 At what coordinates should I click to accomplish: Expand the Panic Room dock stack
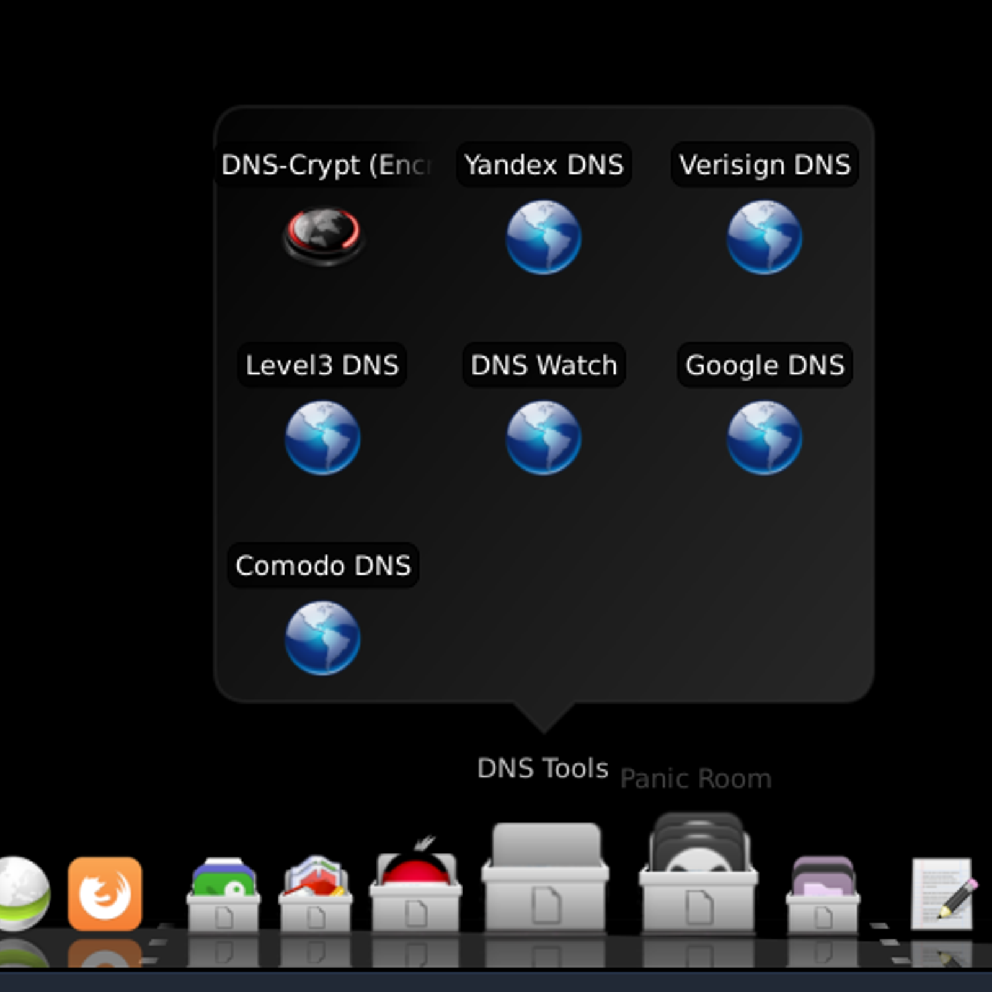point(699,874)
